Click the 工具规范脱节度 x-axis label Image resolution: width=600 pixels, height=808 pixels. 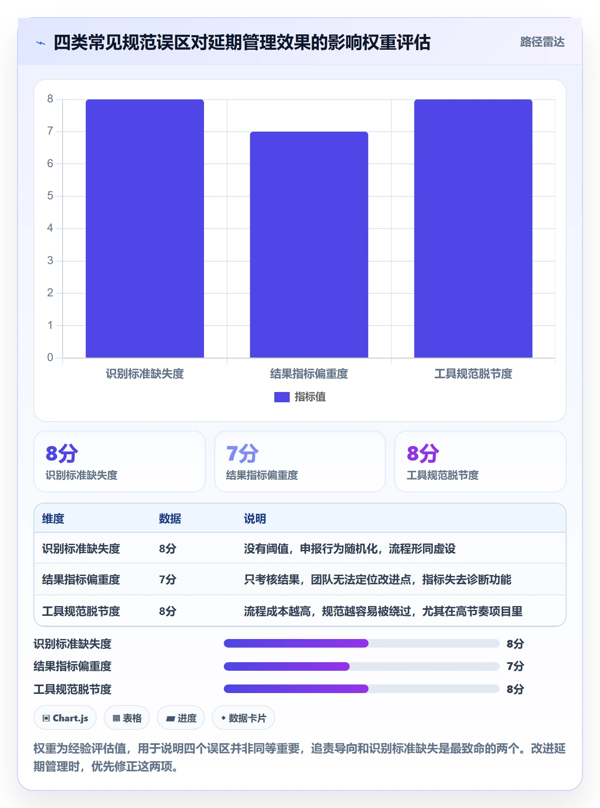(x=473, y=374)
